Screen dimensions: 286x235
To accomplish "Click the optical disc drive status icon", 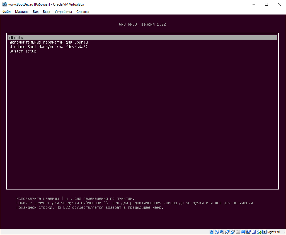I will click(217, 232).
